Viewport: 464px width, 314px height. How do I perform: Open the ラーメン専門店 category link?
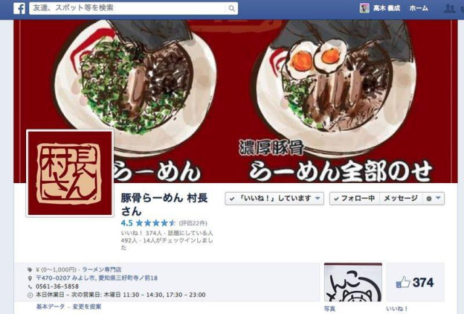(x=101, y=269)
